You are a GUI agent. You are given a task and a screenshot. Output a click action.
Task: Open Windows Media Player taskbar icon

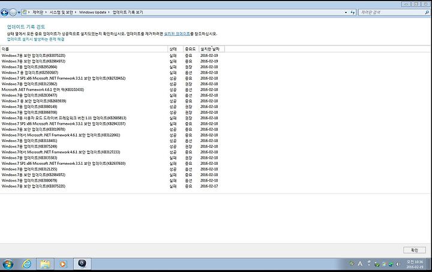63,264
